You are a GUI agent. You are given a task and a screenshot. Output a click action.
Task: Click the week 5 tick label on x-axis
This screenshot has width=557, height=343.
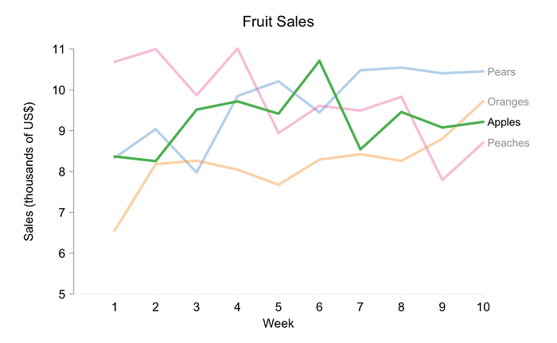pos(278,306)
